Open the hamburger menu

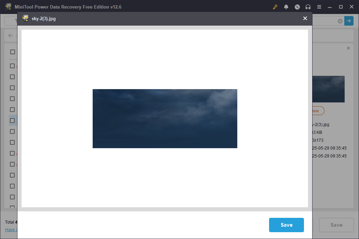pyautogui.click(x=319, y=6)
